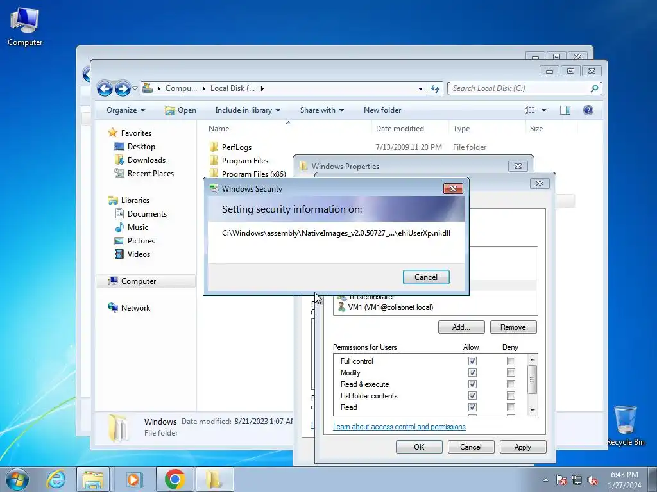Click Open in the Explorer toolbar
The height and width of the screenshot is (492, 657).
[x=180, y=110]
